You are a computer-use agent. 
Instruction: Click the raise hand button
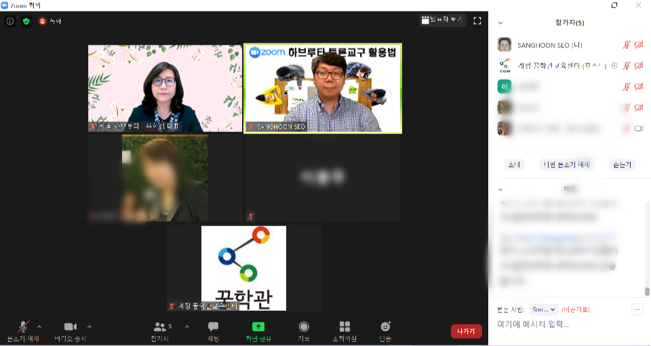click(623, 165)
